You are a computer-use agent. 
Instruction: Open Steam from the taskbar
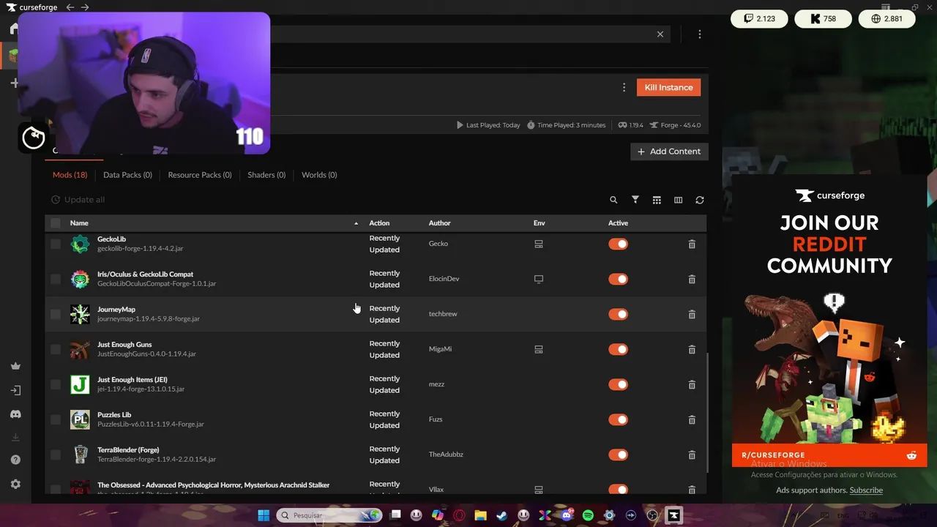(501, 515)
